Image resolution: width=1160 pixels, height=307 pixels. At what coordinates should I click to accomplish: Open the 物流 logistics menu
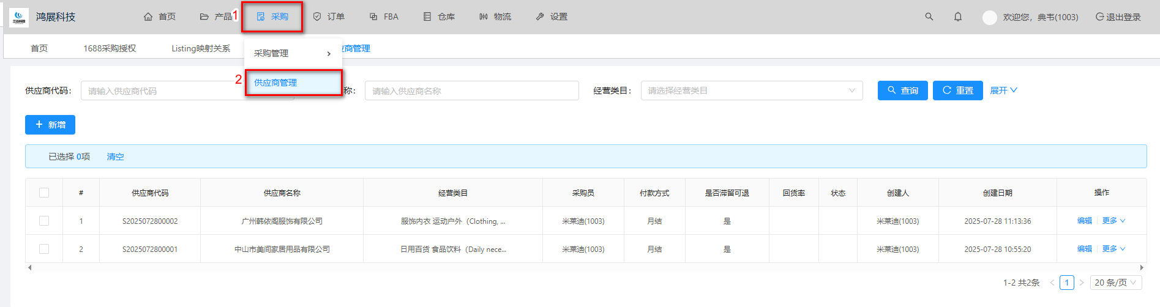(x=495, y=17)
